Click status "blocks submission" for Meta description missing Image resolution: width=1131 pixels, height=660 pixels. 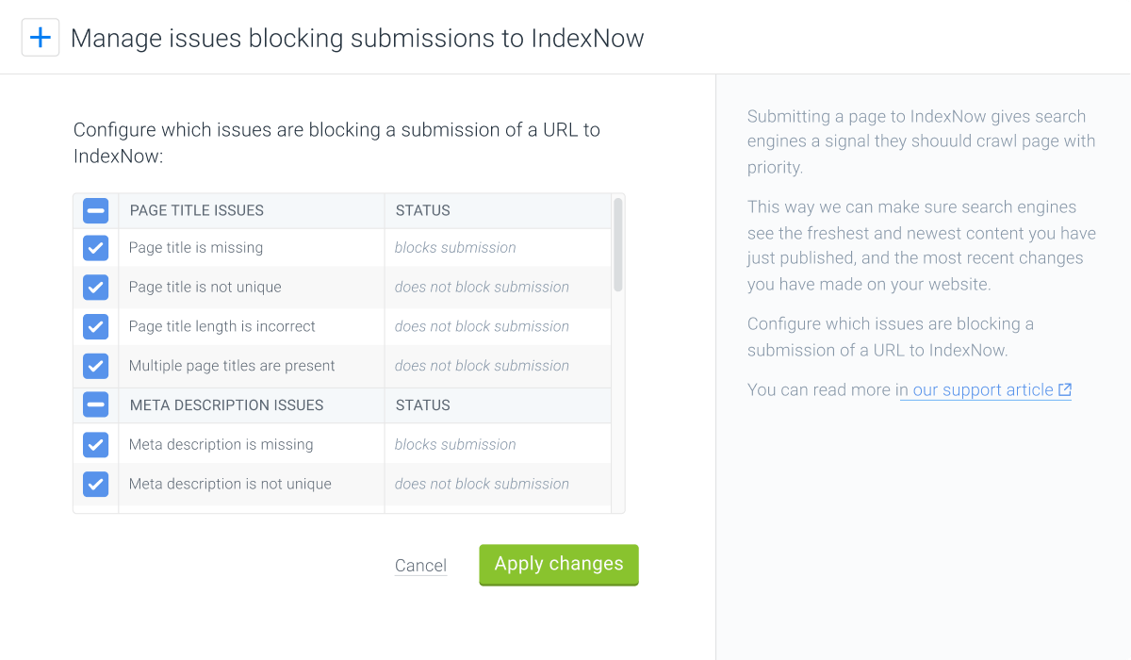[x=455, y=444]
